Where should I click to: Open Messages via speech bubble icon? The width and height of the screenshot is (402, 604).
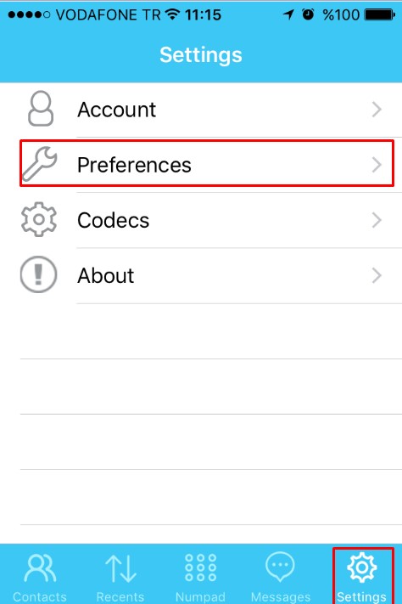pyautogui.click(x=280, y=567)
